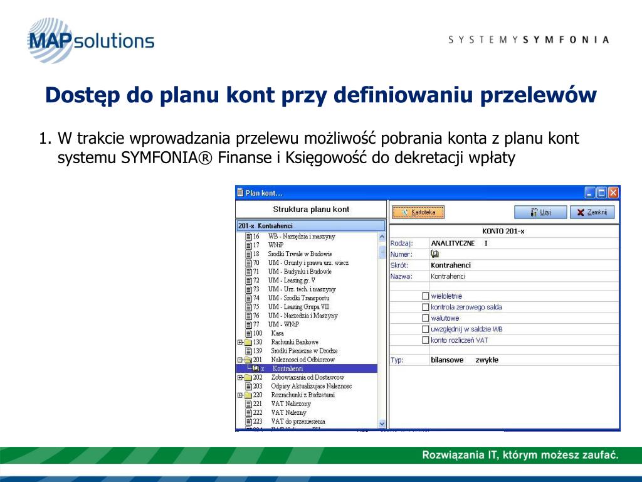Click document icon of account 203
Image resolution: width=642 pixels, height=482 pixels.
click(x=248, y=386)
